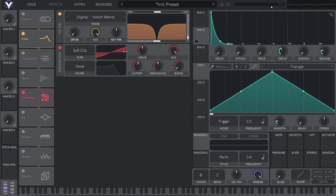The width and height of the screenshot is (336, 196).
Task: Select the Delay effect icon
Action: (x=45, y=78)
